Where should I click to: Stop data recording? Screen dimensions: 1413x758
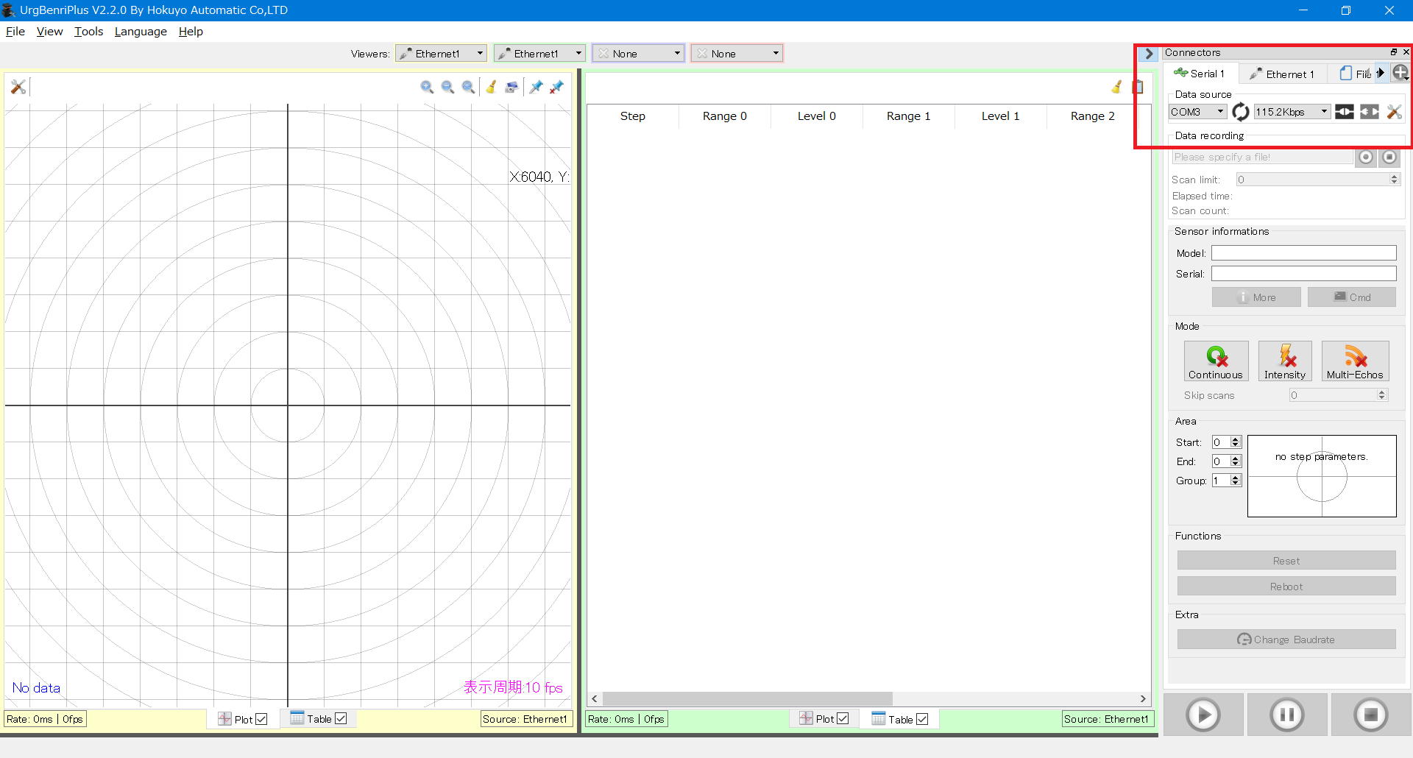coord(1389,157)
